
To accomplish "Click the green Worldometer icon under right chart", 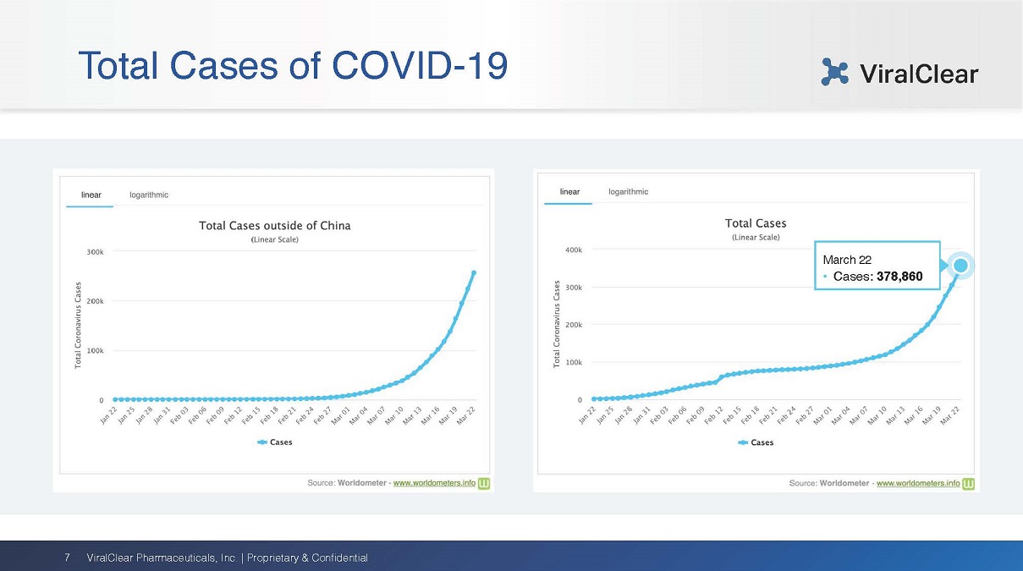I will click(x=968, y=483).
